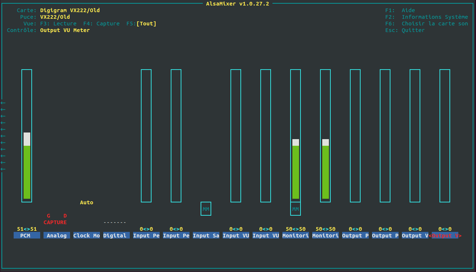Select the Clock Mo channel label
This screenshot has width=476, height=272.
[87, 236]
